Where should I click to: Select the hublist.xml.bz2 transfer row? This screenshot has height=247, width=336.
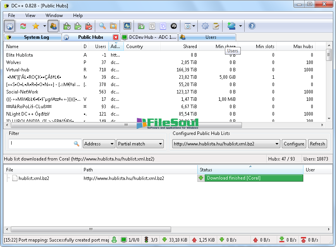point(168,178)
